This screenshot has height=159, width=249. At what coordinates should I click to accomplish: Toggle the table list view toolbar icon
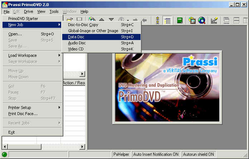[167, 20]
